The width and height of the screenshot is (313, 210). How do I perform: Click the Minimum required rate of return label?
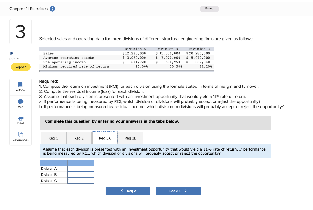click(76, 66)
